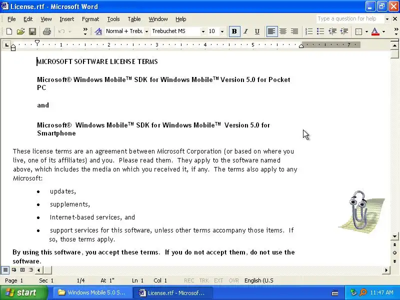Save the document with floppy icon
This screenshot has height=300, width=400.
(32, 31)
